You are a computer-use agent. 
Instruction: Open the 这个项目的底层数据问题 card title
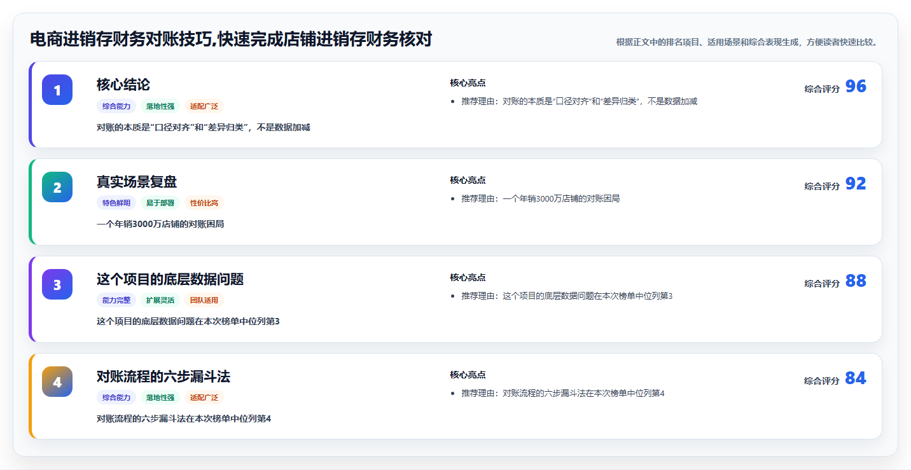(x=170, y=279)
